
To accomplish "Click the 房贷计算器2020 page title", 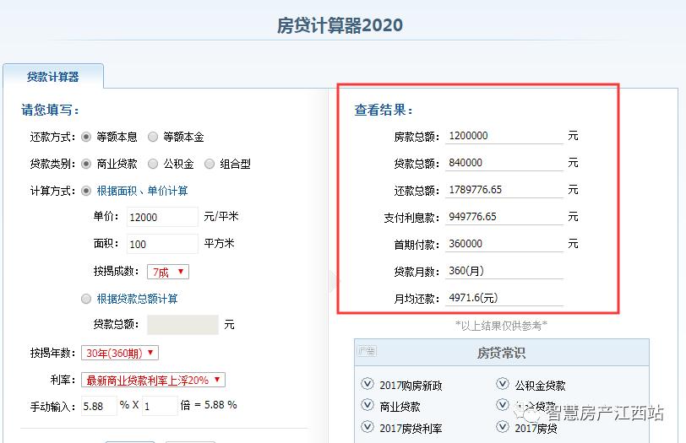I will tap(340, 25).
